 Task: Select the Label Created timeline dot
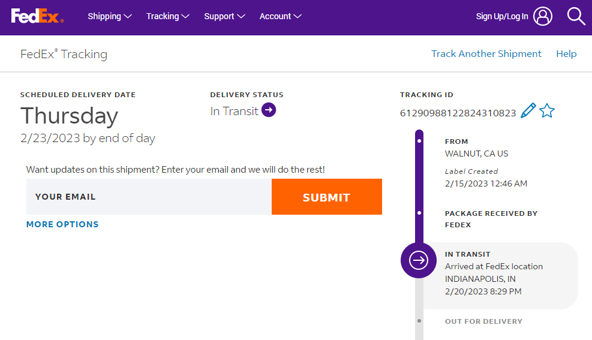[x=419, y=142]
